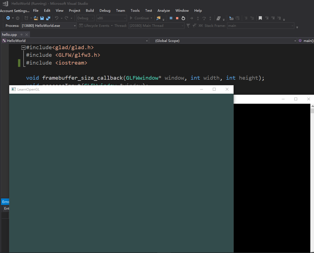Toggle the pin on the hello.cpp tab
Image resolution: width=314 pixels, height=253 pixels.
click(21, 35)
